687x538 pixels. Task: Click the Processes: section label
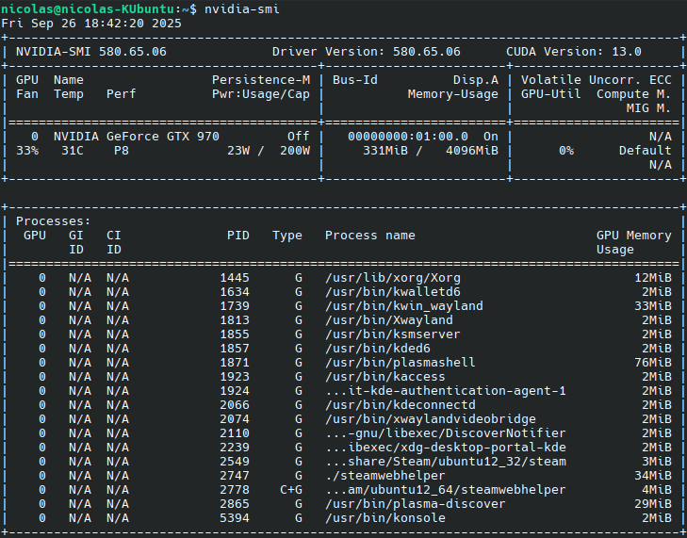pyautogui.click(x=54, y=221)
